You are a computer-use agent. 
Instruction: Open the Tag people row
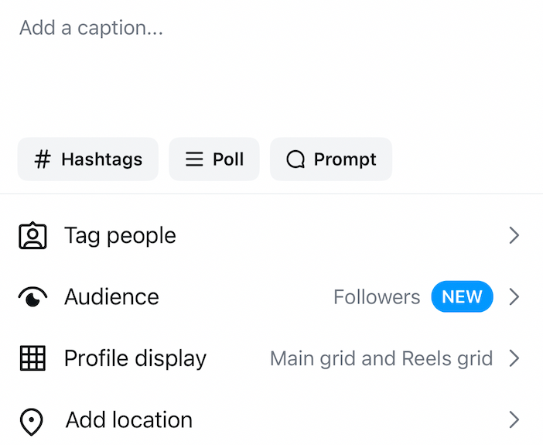(120, 236)
